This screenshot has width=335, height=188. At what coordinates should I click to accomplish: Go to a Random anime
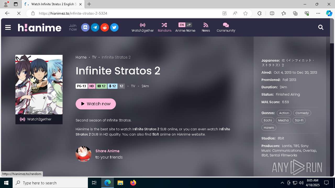tap(164, 27)
